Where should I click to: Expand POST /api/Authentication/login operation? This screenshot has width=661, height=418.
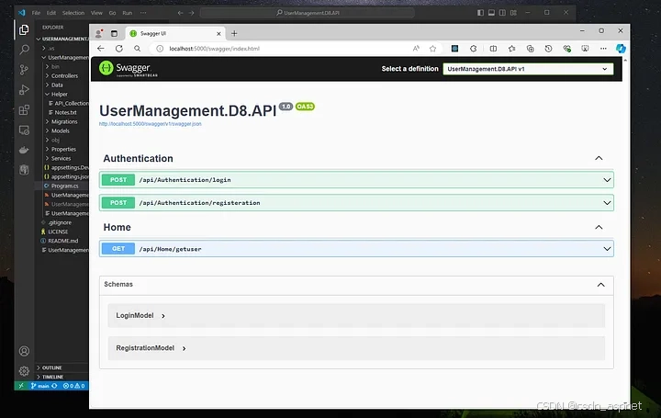356,180
